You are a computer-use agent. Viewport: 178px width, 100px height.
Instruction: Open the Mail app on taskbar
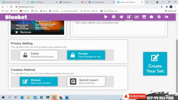coord(35,97)
